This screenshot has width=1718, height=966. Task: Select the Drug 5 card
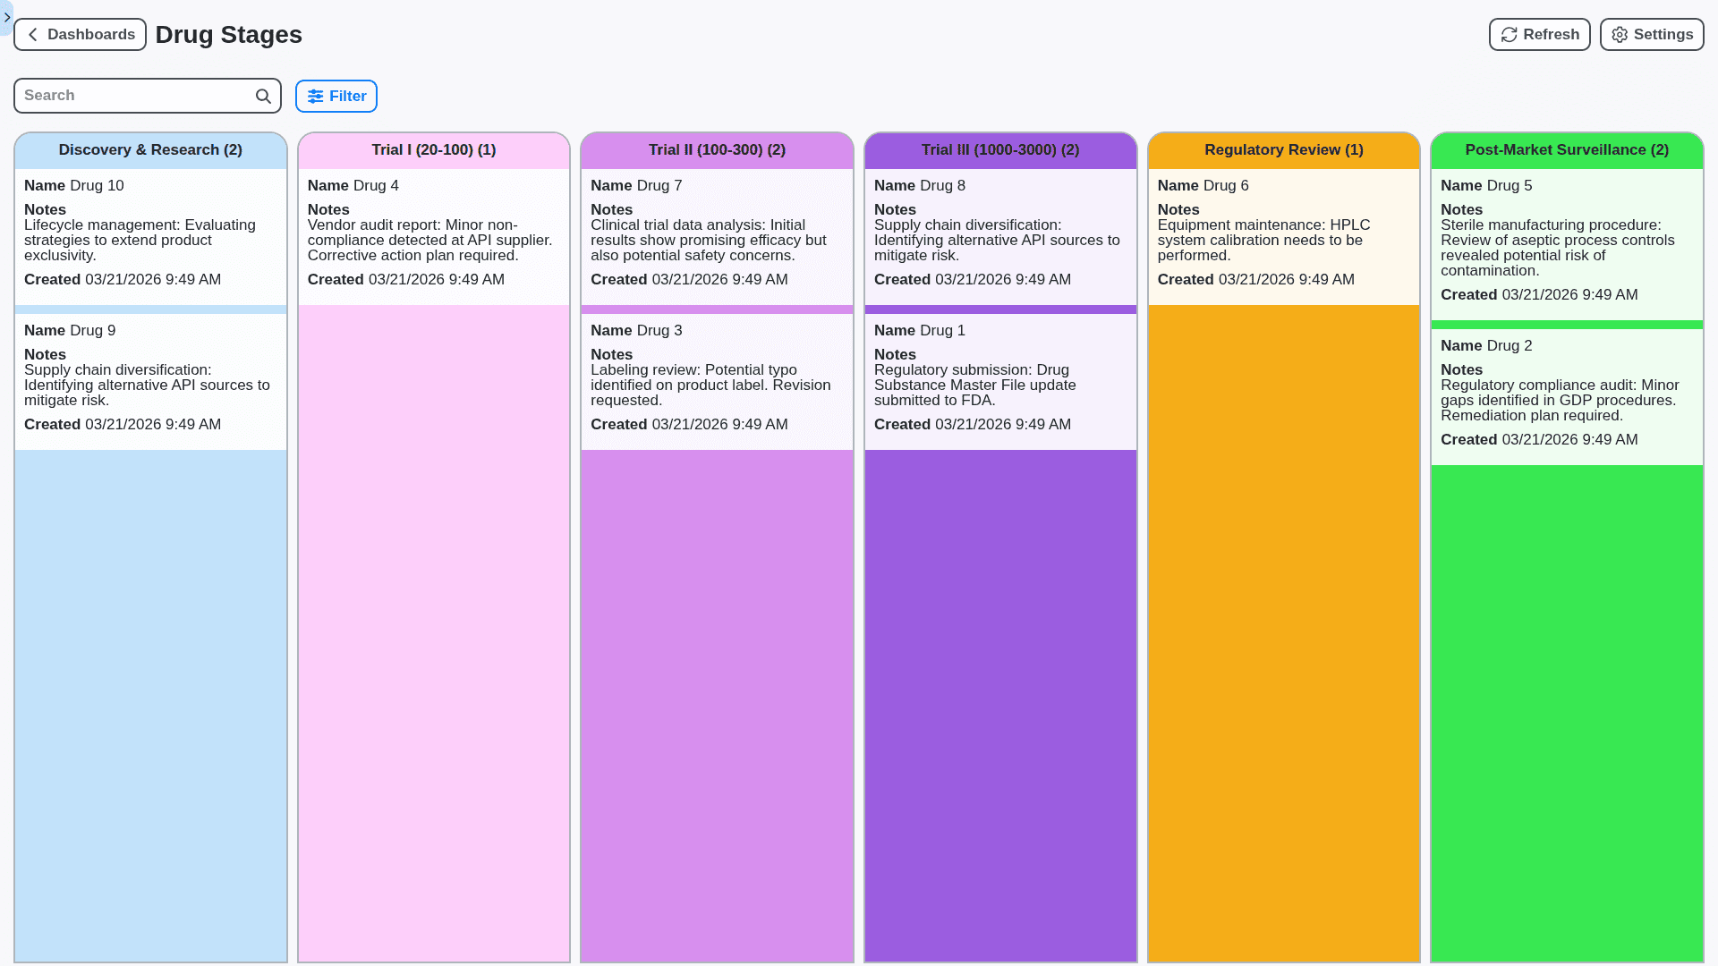1567,240
